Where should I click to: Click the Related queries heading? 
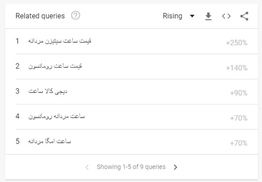click(x=40, y=16)
